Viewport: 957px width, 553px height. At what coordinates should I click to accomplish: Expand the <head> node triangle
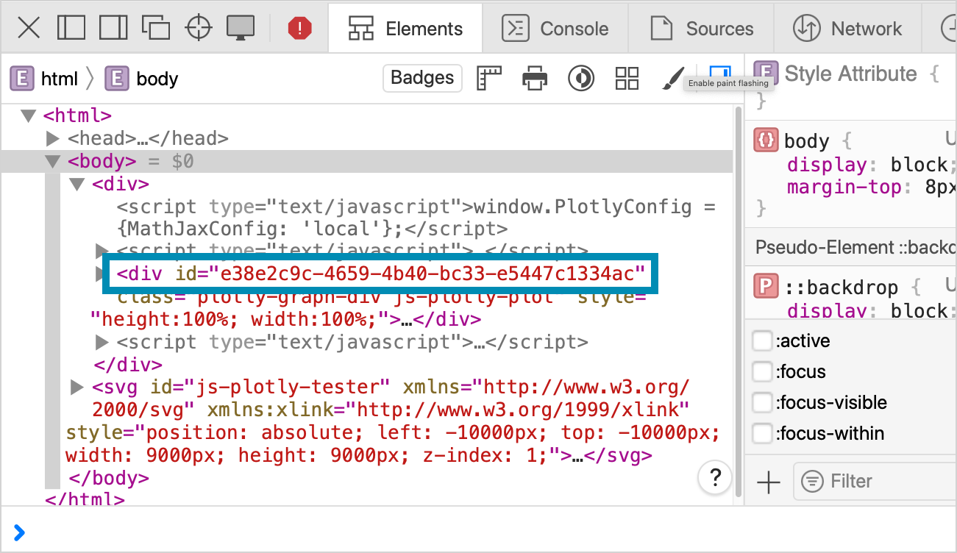click(52, 138)
